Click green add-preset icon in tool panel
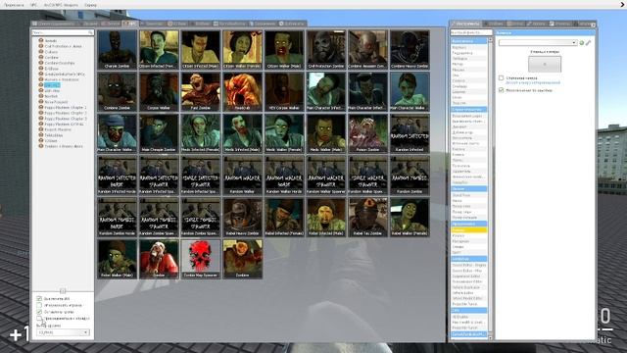627x353 pixels. (x=582, y=42)
